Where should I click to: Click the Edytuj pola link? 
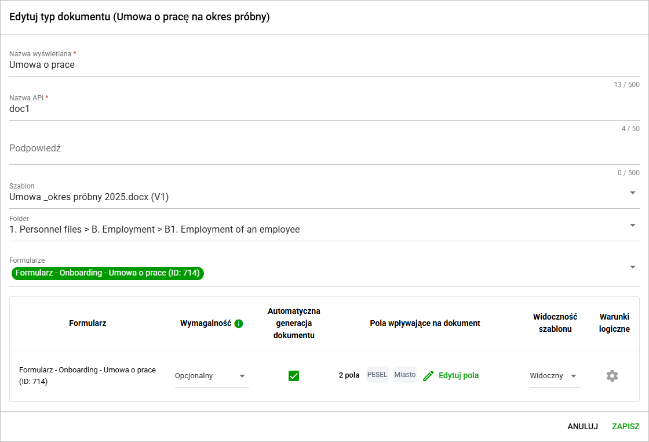tap(458, 375)
